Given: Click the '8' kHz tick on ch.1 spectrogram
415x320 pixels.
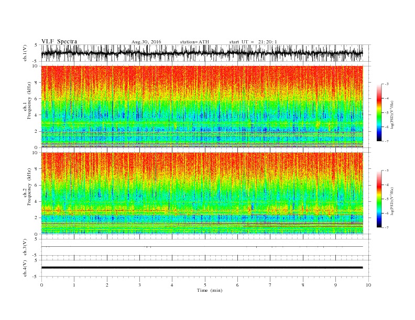Looking at the screenshot, I should pyautogui.click(x=37, y=83).
